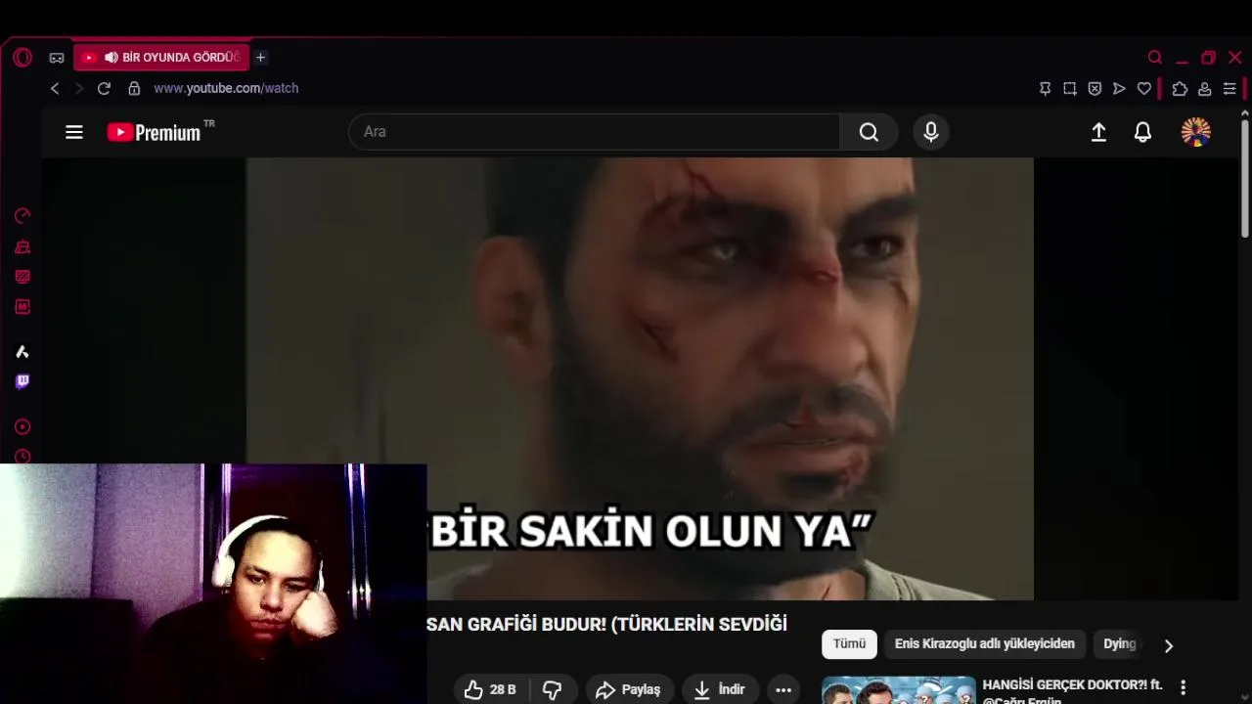Select the Dying chip filter
The height and width of the screenshot is (704, 1252).
point(1119,644)
